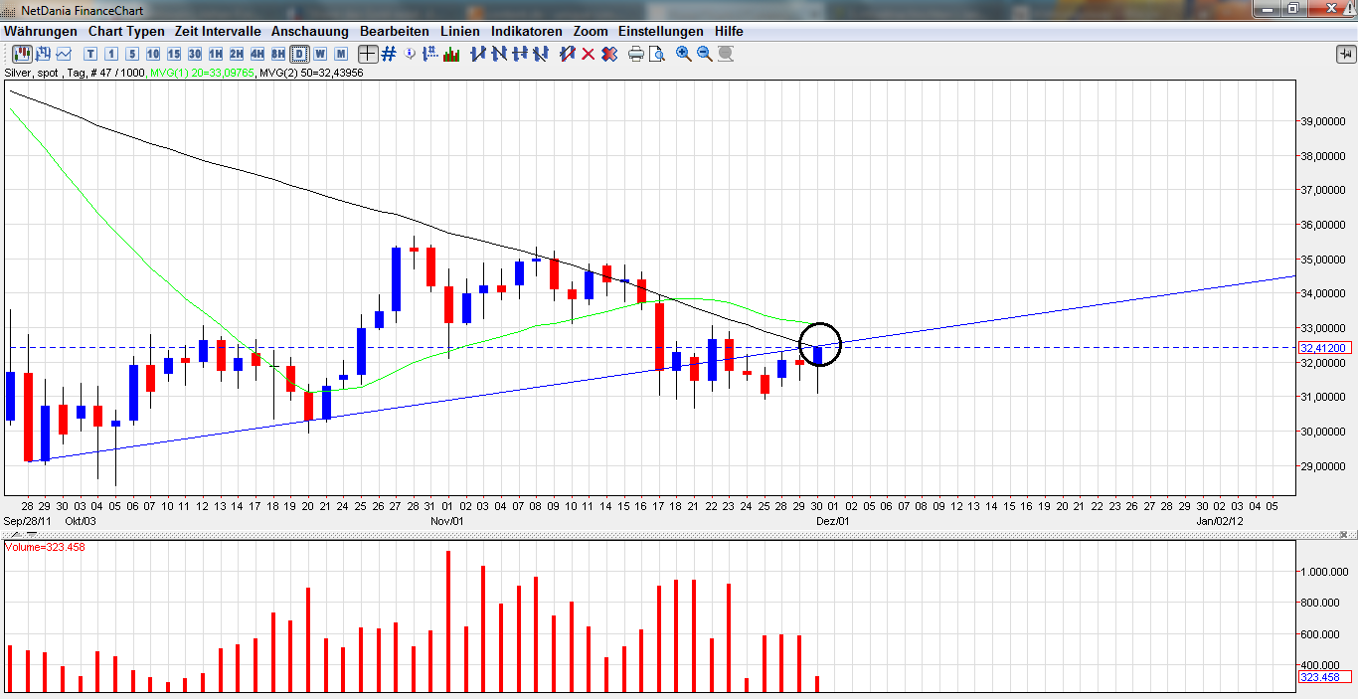Image resolution: width=1358 pixels, height=699 pixels.
Task: Select the candlestick chart type icon
Action: pos(21,54)
